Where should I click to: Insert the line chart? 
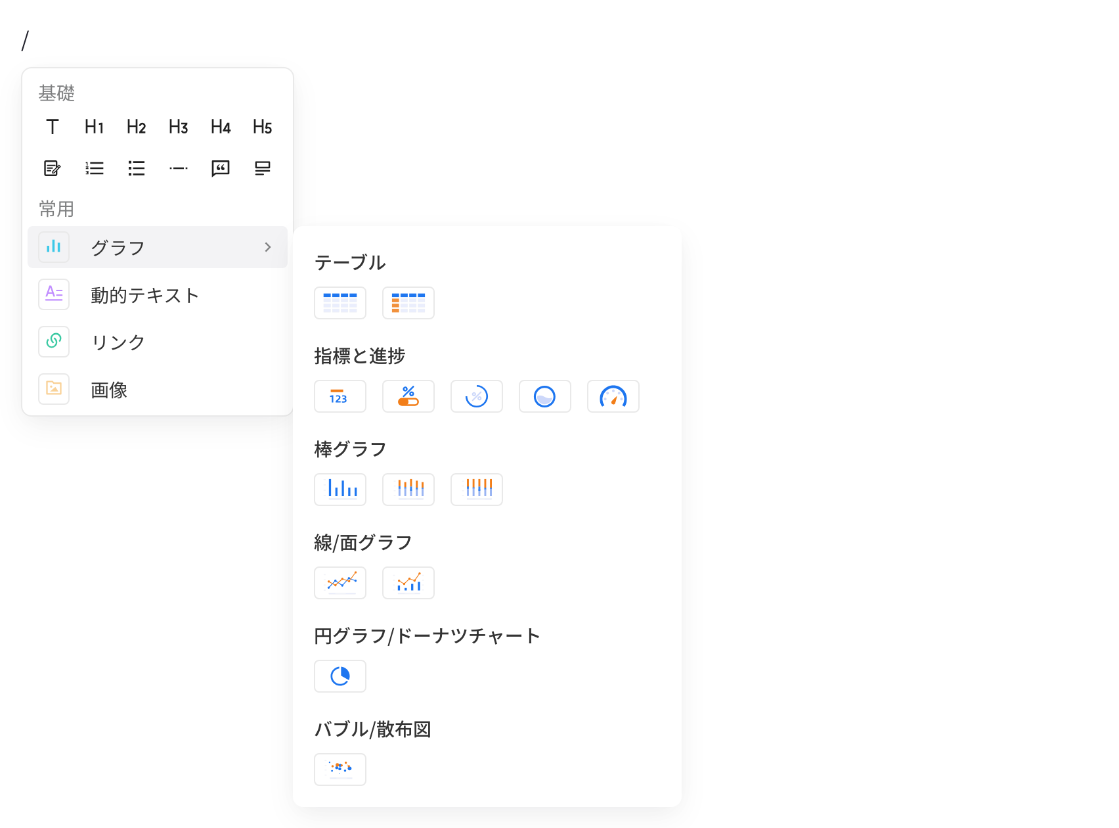pyautogui.click(x=340, y=583)
